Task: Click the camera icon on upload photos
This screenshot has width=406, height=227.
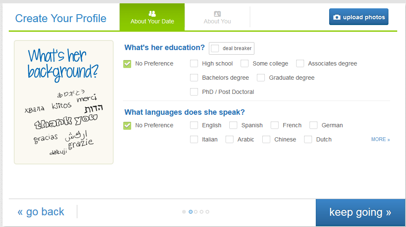Action: pyautogui.click(x=337, y=17)
